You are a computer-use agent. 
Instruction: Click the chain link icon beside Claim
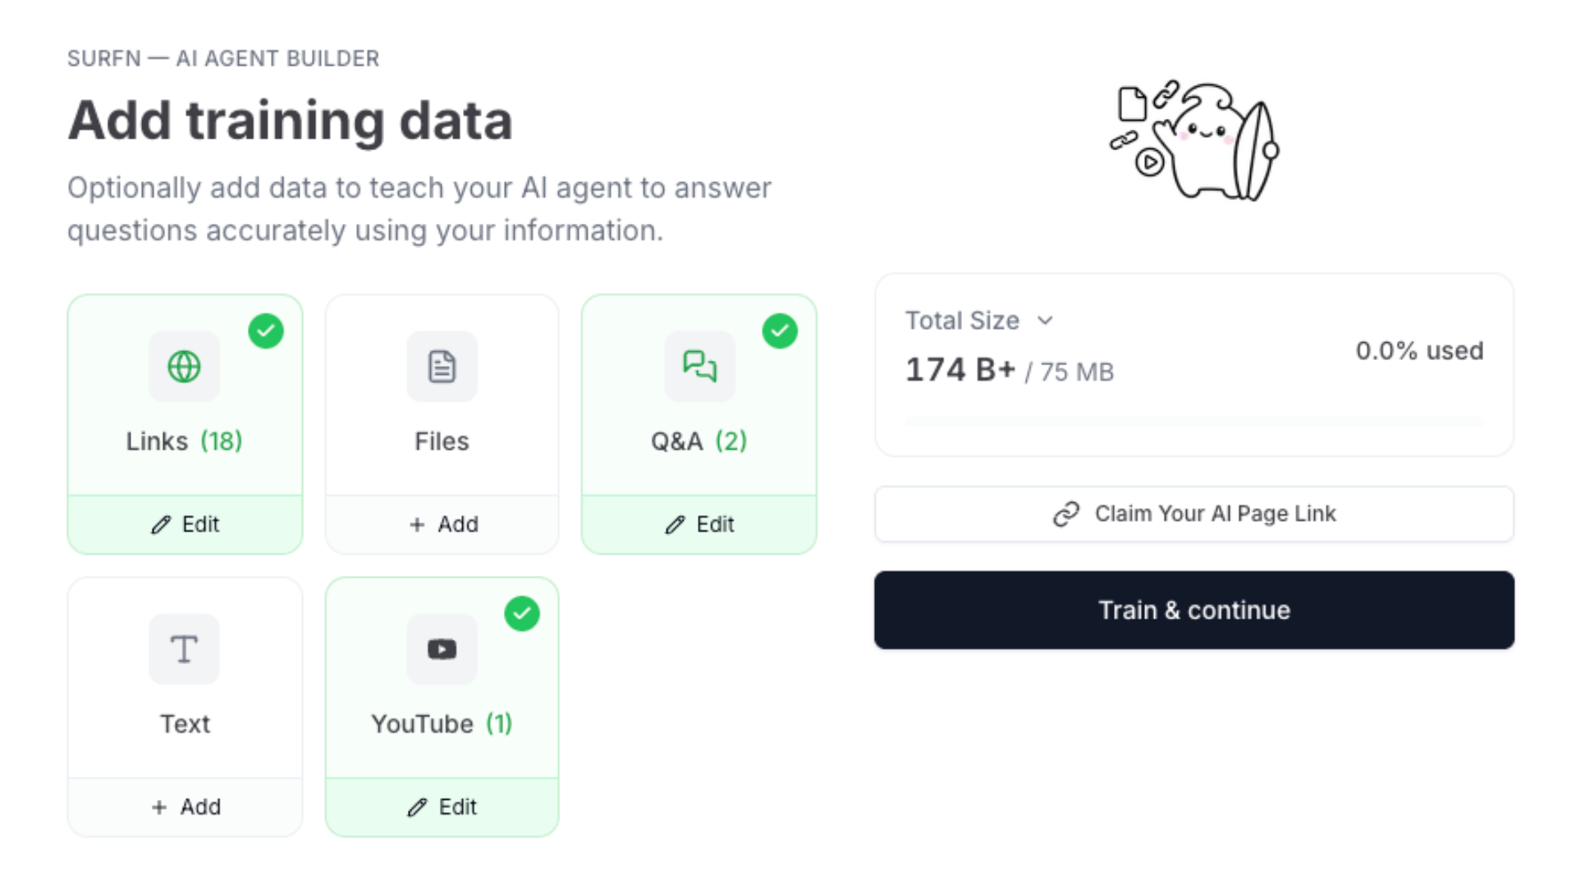point(1065,514)
